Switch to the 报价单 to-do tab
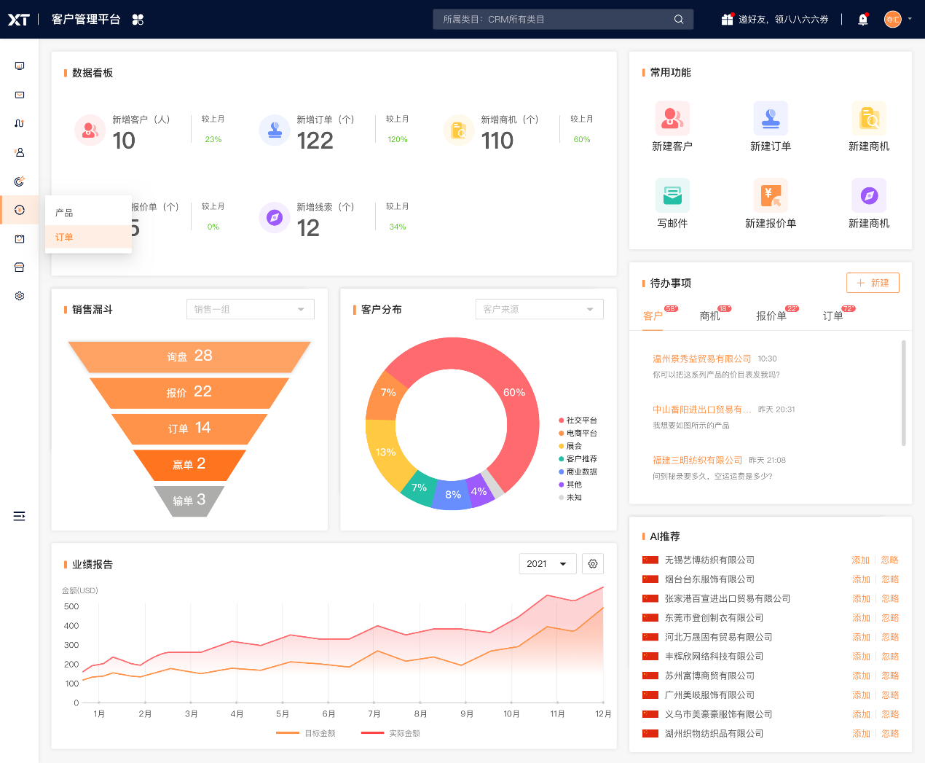The height and width of the screenshot is (763, 925). pyautogui.click(x=771, y=316)
